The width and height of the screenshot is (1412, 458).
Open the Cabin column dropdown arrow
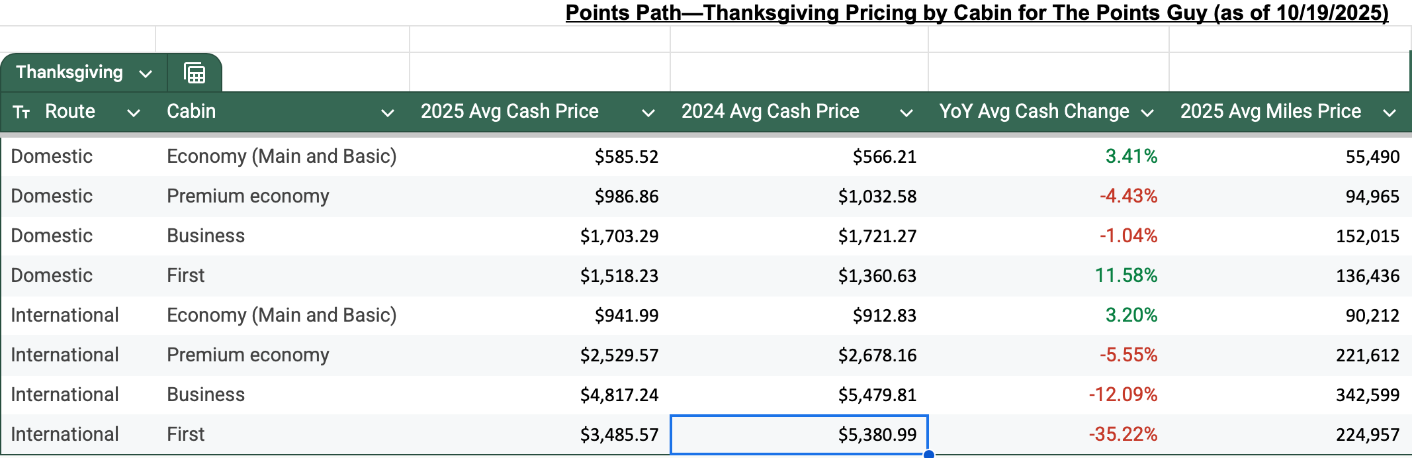388,113
